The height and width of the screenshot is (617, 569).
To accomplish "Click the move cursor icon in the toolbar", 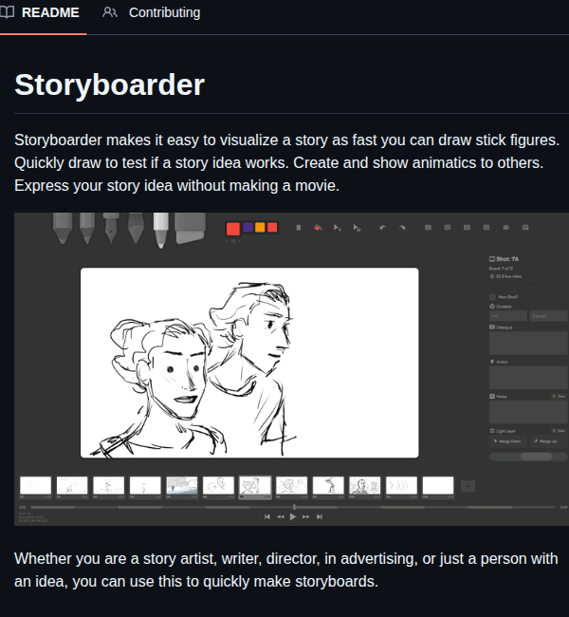I will point(338,228).
